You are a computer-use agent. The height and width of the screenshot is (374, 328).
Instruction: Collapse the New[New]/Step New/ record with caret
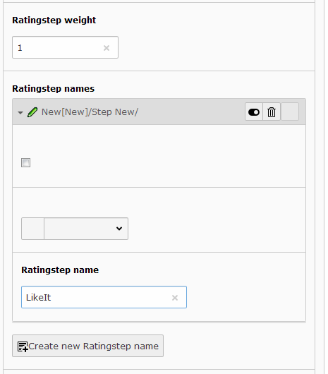click(20, 112)
